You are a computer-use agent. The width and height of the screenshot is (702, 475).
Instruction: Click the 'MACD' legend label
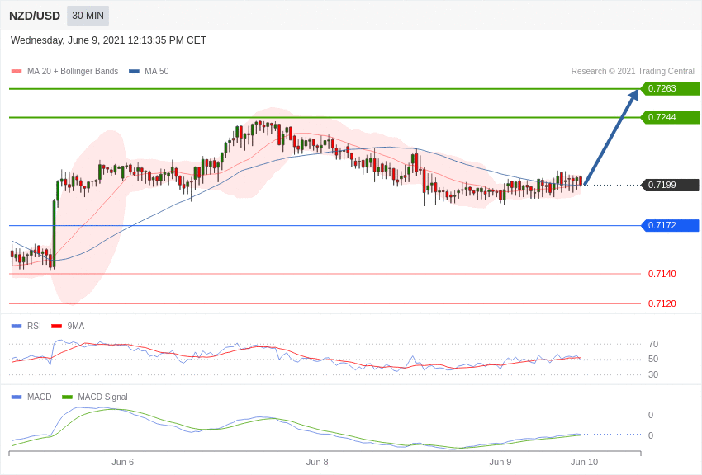pos(40,397)
